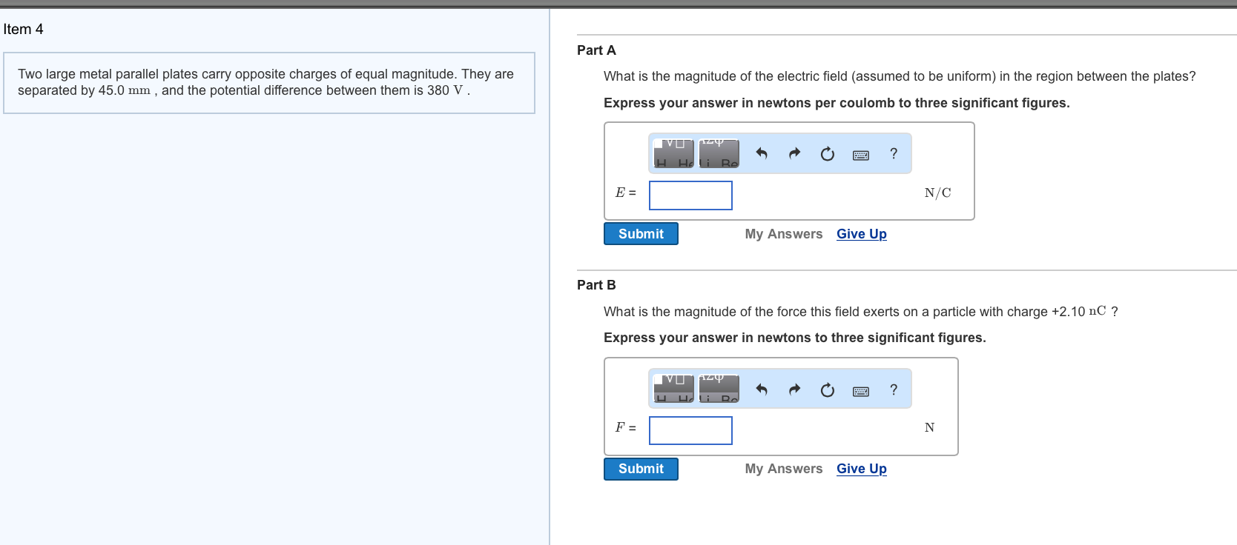Open the keyboard icon in Part B toolbar
The width and height of the screenshot is (1237, 545).
tap(860, 389)
